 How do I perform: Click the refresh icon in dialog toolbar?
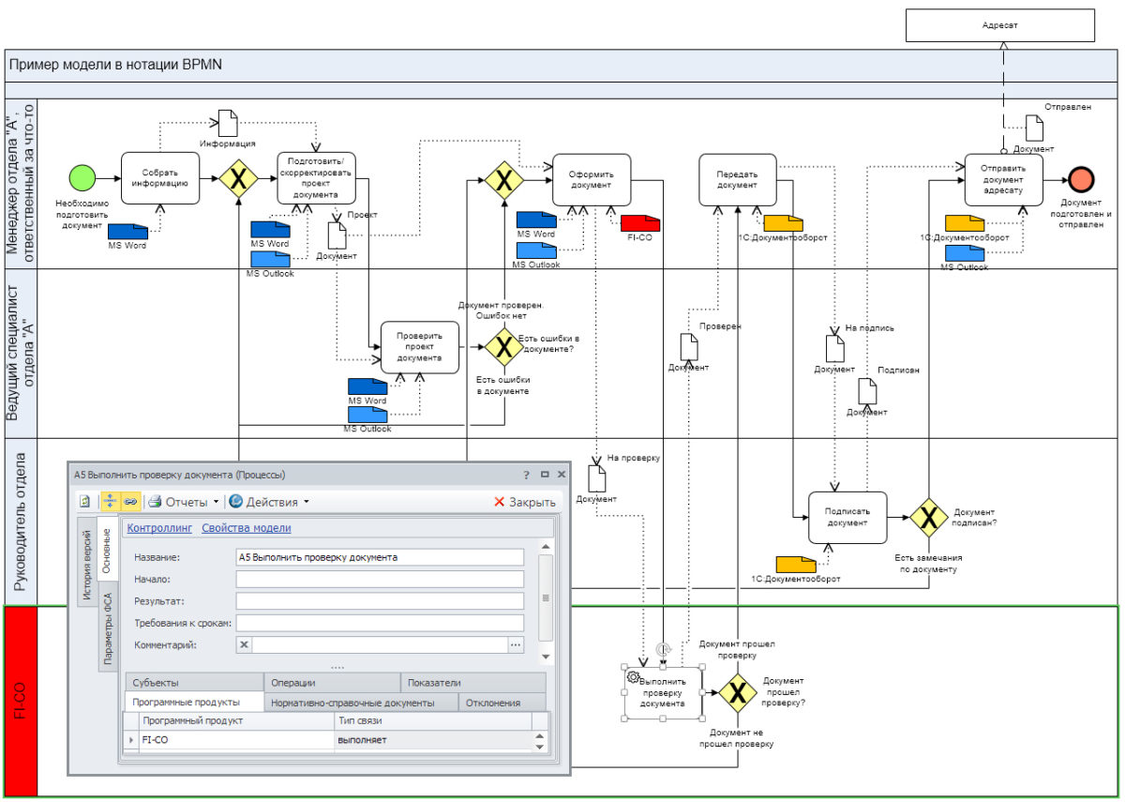[84, 502]
